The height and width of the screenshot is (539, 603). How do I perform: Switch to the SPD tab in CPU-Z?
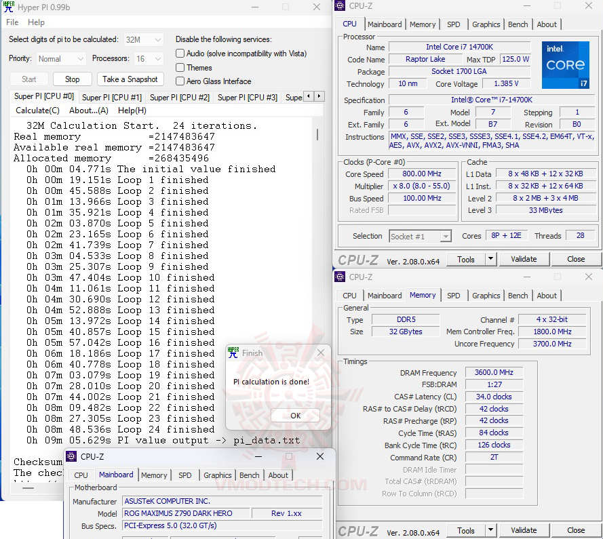pyautogui.click(x=453, y=24)
